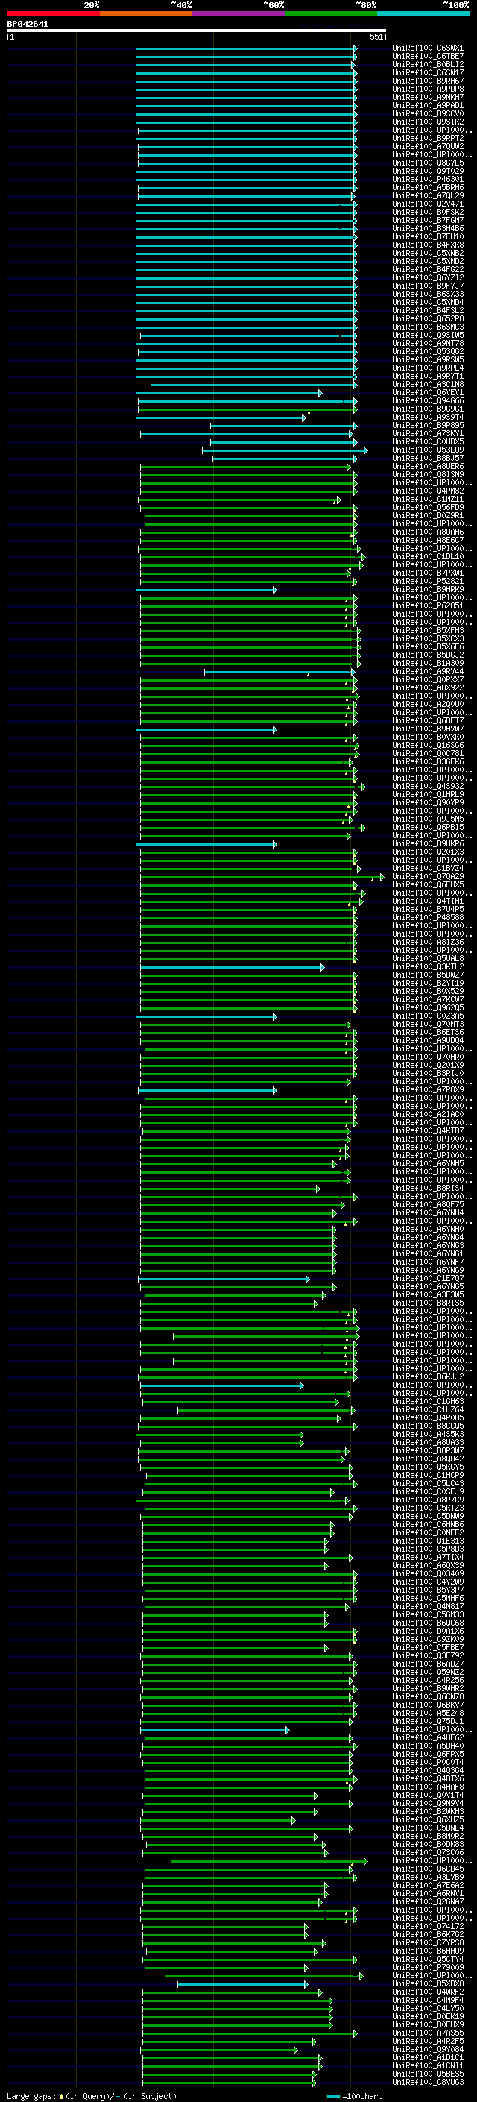The width and height of the screenshot is (477, 2102).
Task: Select the UniRef100_B6SMC3 entry
Action: click(x=427, y=327)
